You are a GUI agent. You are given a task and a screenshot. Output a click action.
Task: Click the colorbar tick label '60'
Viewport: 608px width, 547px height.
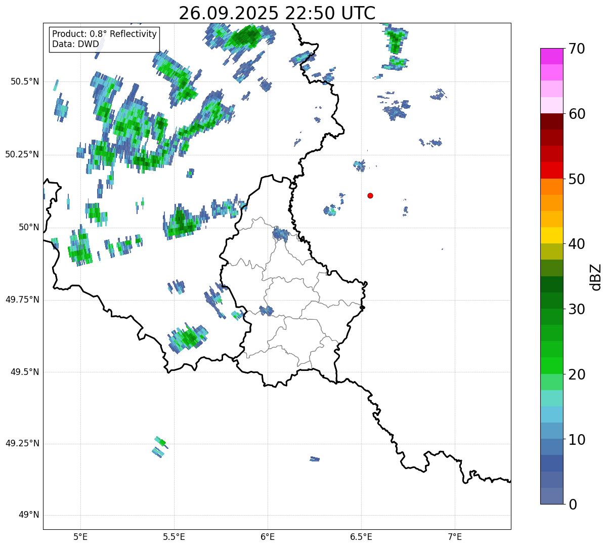click(x=576, y=114)
